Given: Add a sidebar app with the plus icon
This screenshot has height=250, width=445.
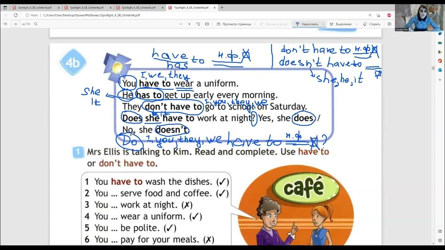Looking at the screenshot, I should (440, 80).
